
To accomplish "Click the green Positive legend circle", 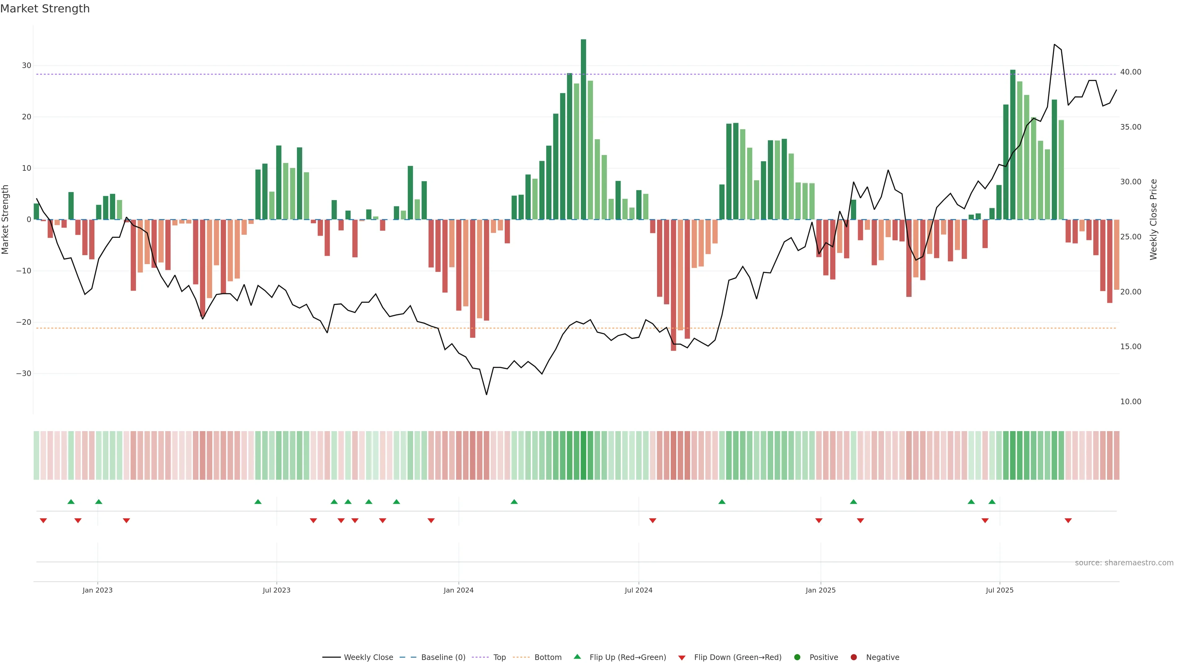I will click(797, 657).
